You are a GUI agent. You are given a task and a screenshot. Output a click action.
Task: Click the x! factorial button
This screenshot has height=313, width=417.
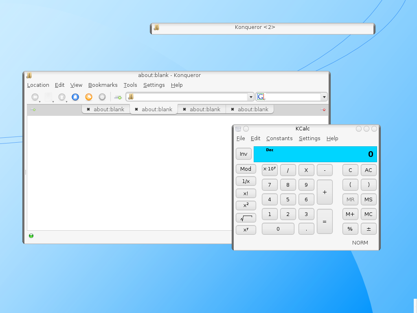pos(246,194)
